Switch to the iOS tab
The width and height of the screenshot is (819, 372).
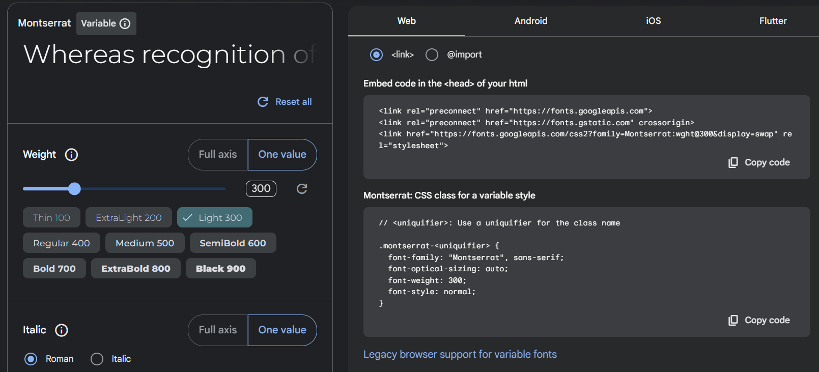click(654, 21)
